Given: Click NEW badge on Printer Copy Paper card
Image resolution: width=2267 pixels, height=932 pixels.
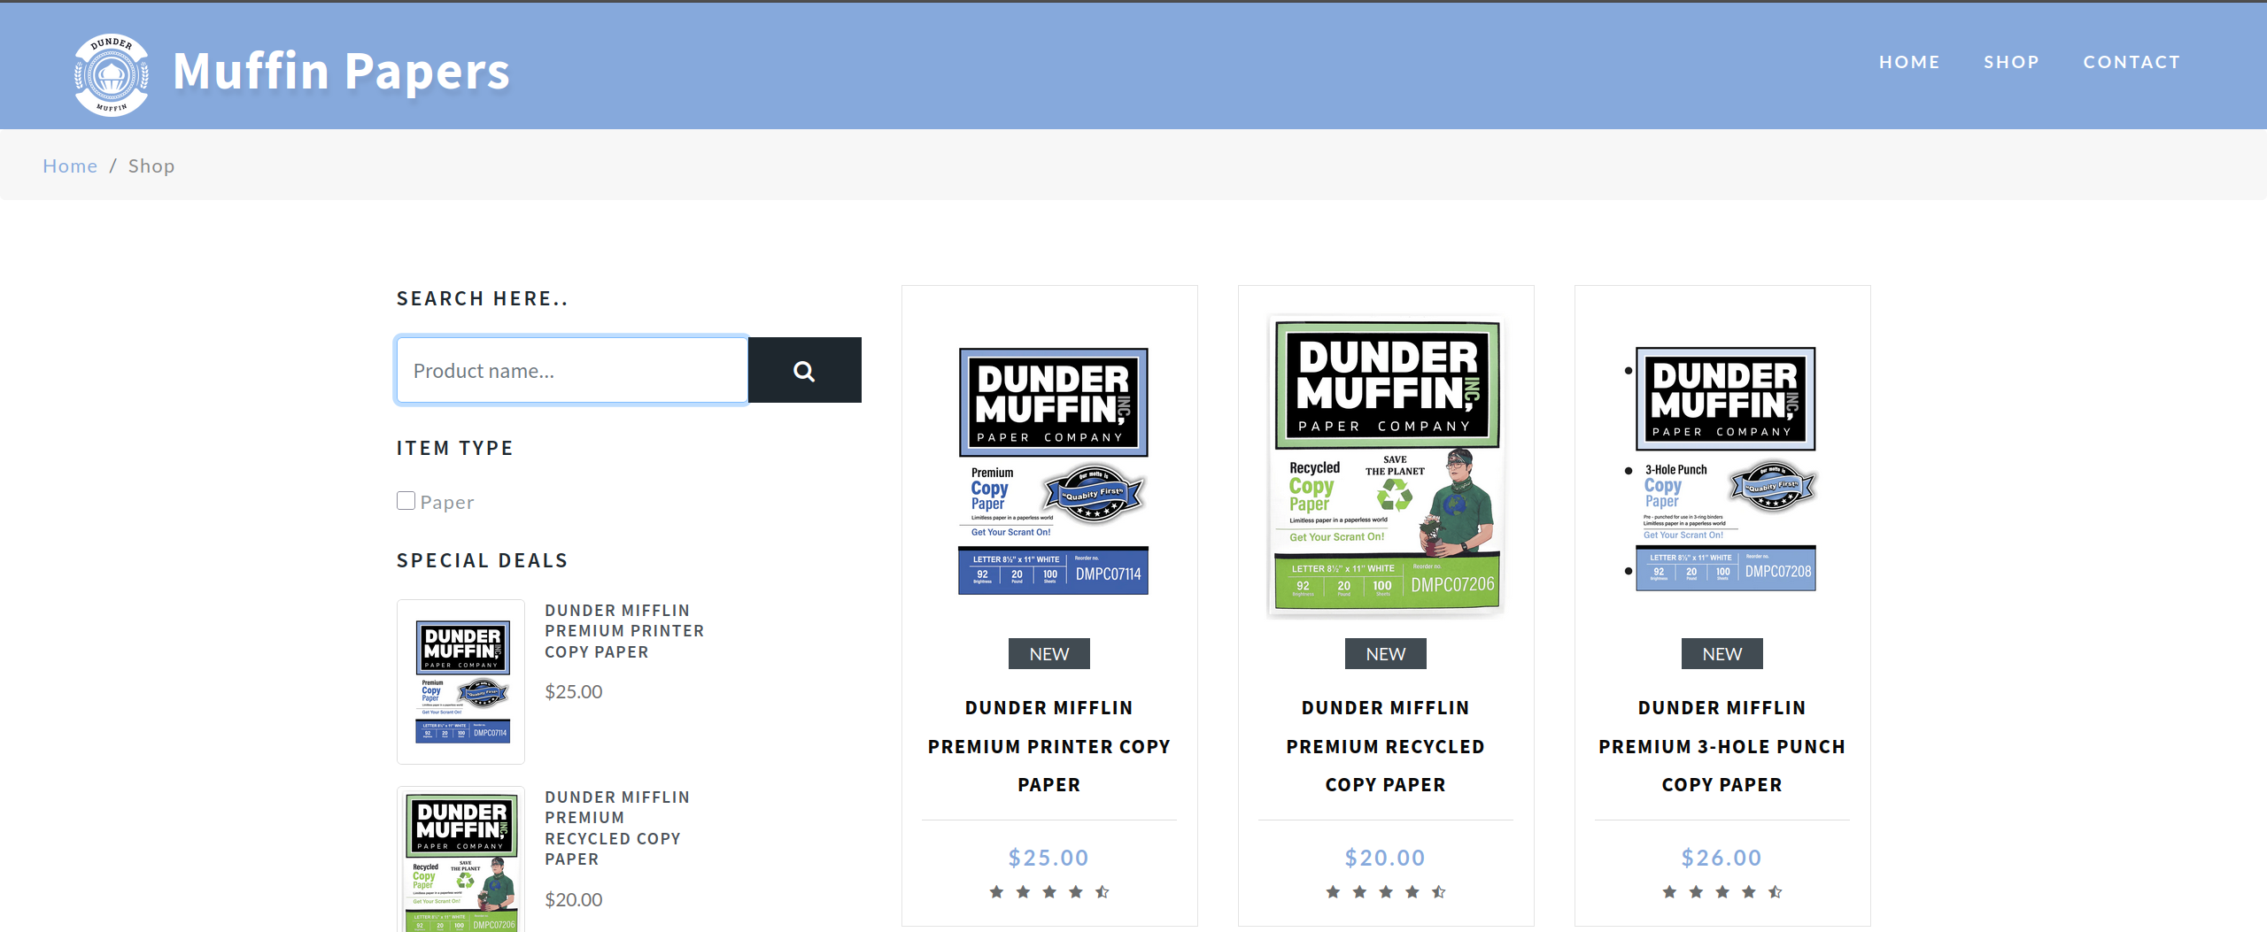Looking at the screenshot, I should pos(1049,654).
